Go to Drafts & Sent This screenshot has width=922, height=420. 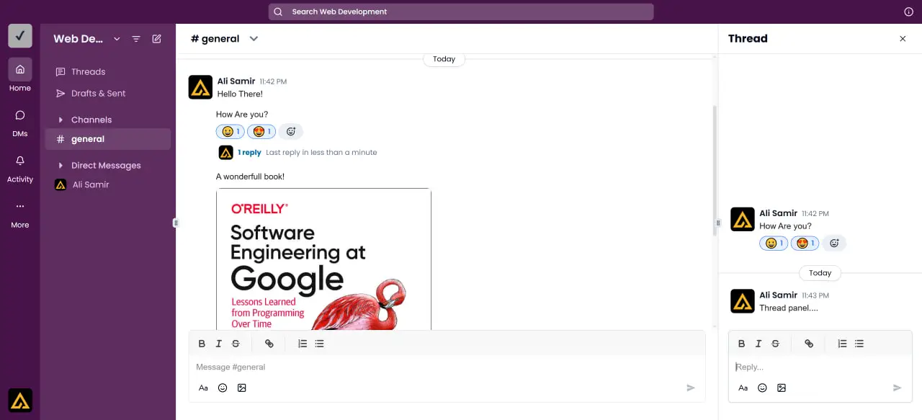point(98,94)
